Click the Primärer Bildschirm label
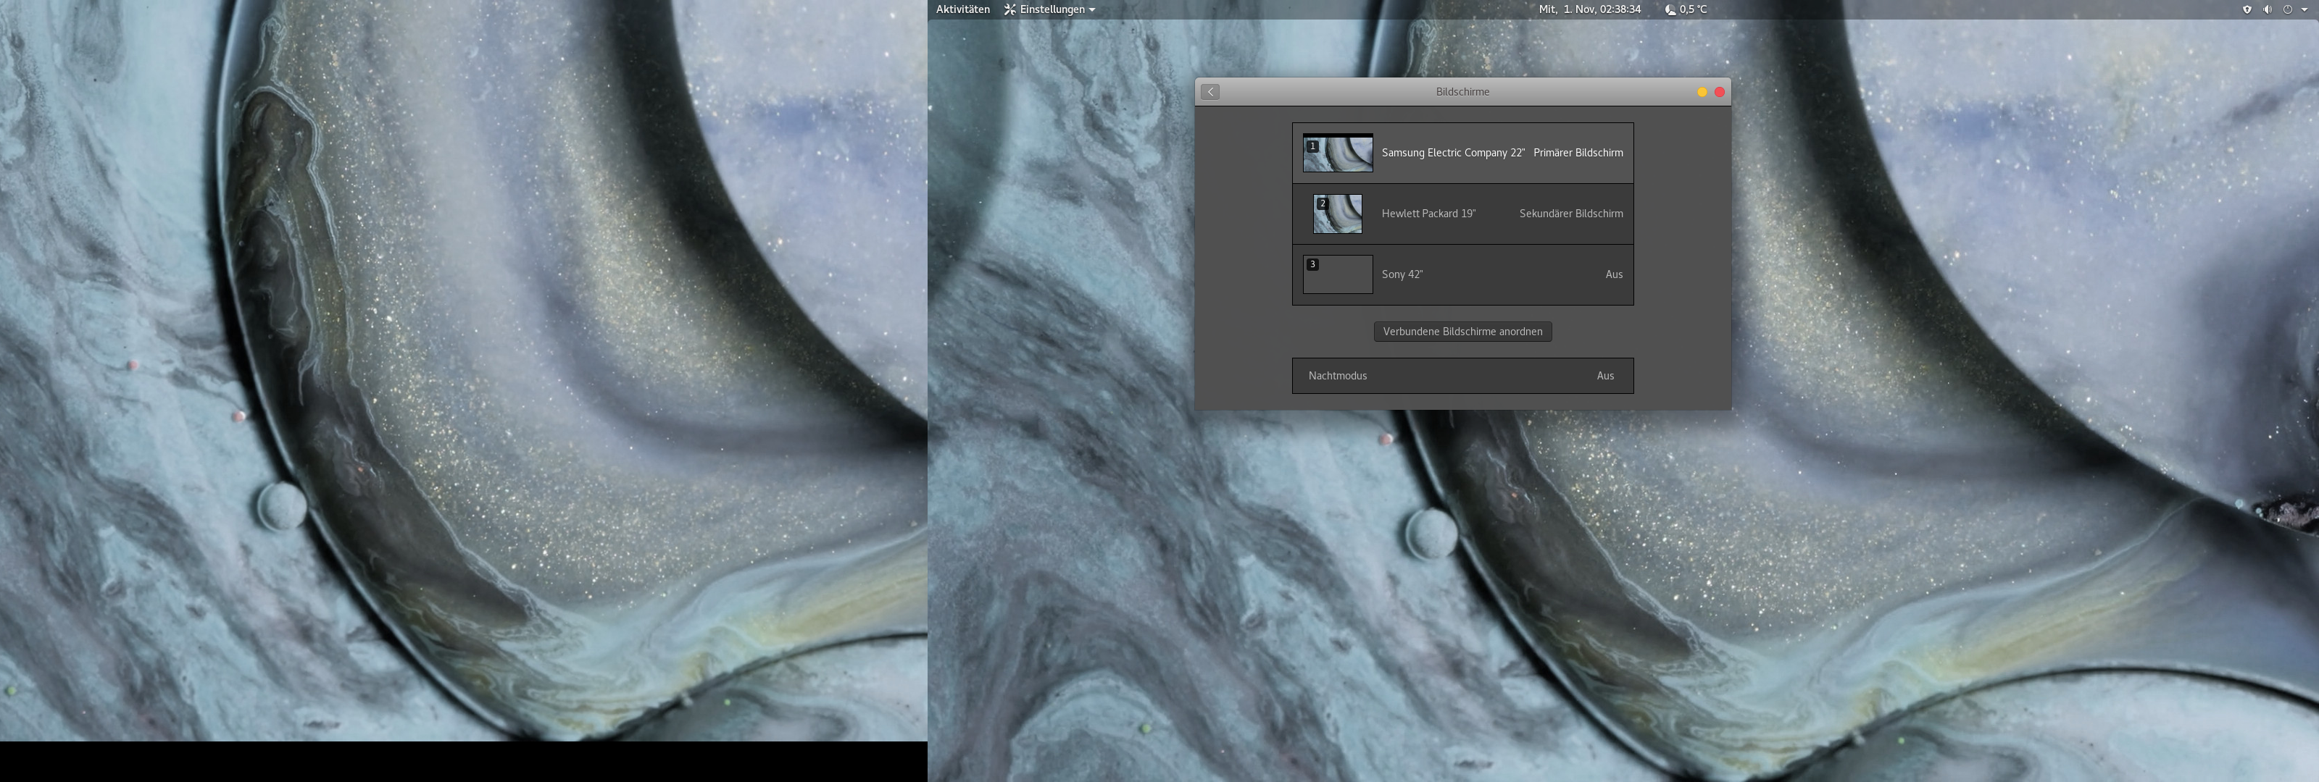 tap(1578, 153)
